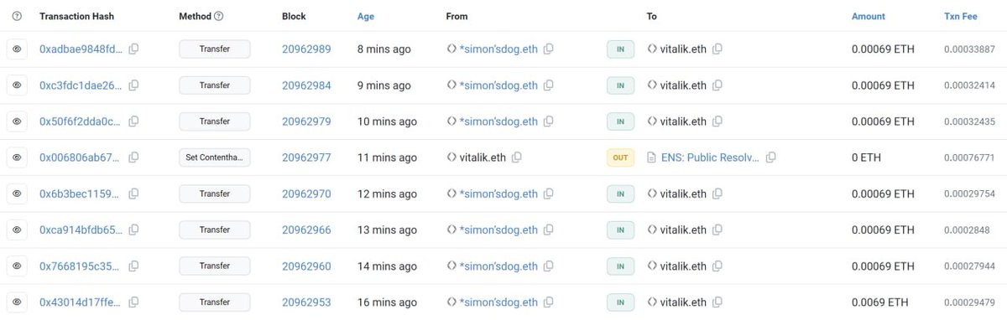Preview transaction 0xca914bfdb65 with eye icon
This screenshot has width=1007, height=320.
(17, 230)
